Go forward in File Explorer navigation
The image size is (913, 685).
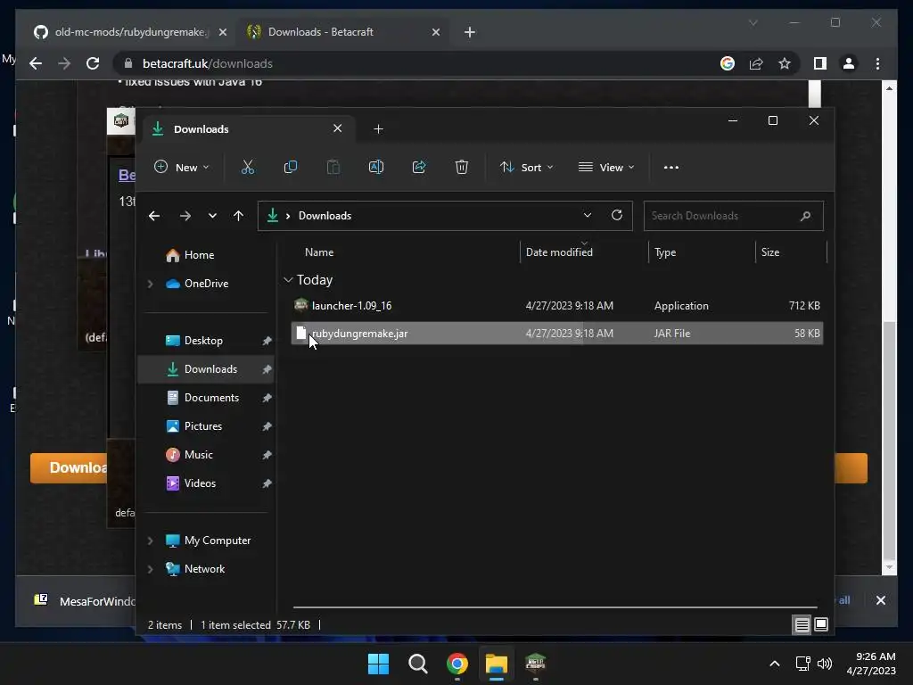[x=185, y=216]
